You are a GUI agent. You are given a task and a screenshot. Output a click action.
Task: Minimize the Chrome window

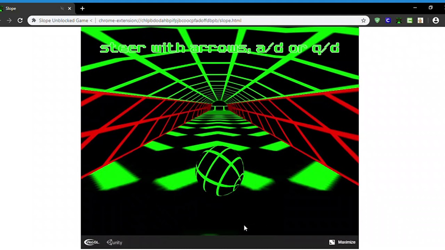pos(415,8)
